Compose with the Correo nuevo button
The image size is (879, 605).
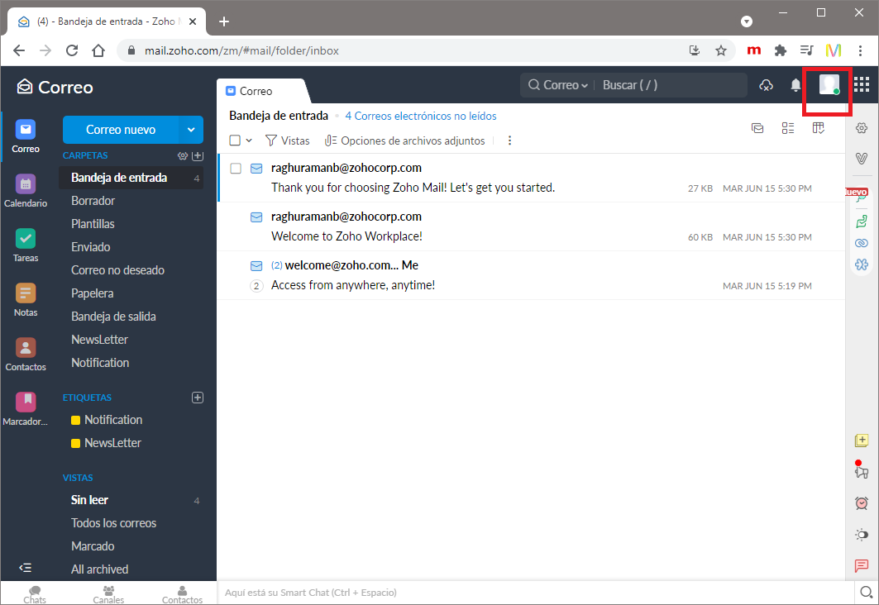point(121,130)
